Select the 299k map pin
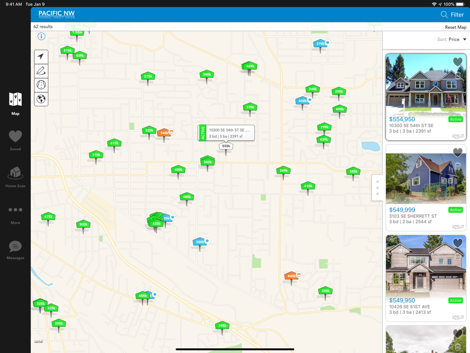The width and height of the screenshot is (470, 353). click(324, 127)
